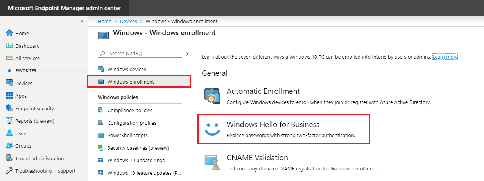Collapse the left navigation sidebar
The width and height of the screenshot is (484, 181).
click(82, 21)
